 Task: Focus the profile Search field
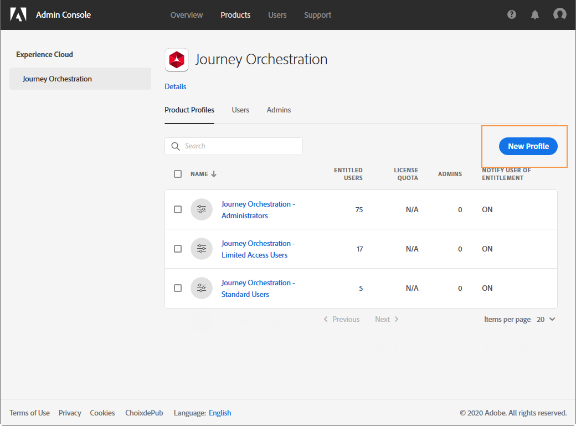[234, 146]
